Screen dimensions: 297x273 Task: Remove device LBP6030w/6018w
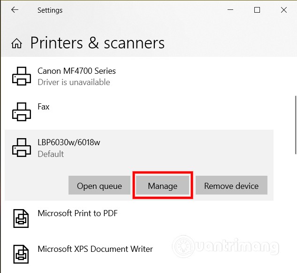[231, 185]
